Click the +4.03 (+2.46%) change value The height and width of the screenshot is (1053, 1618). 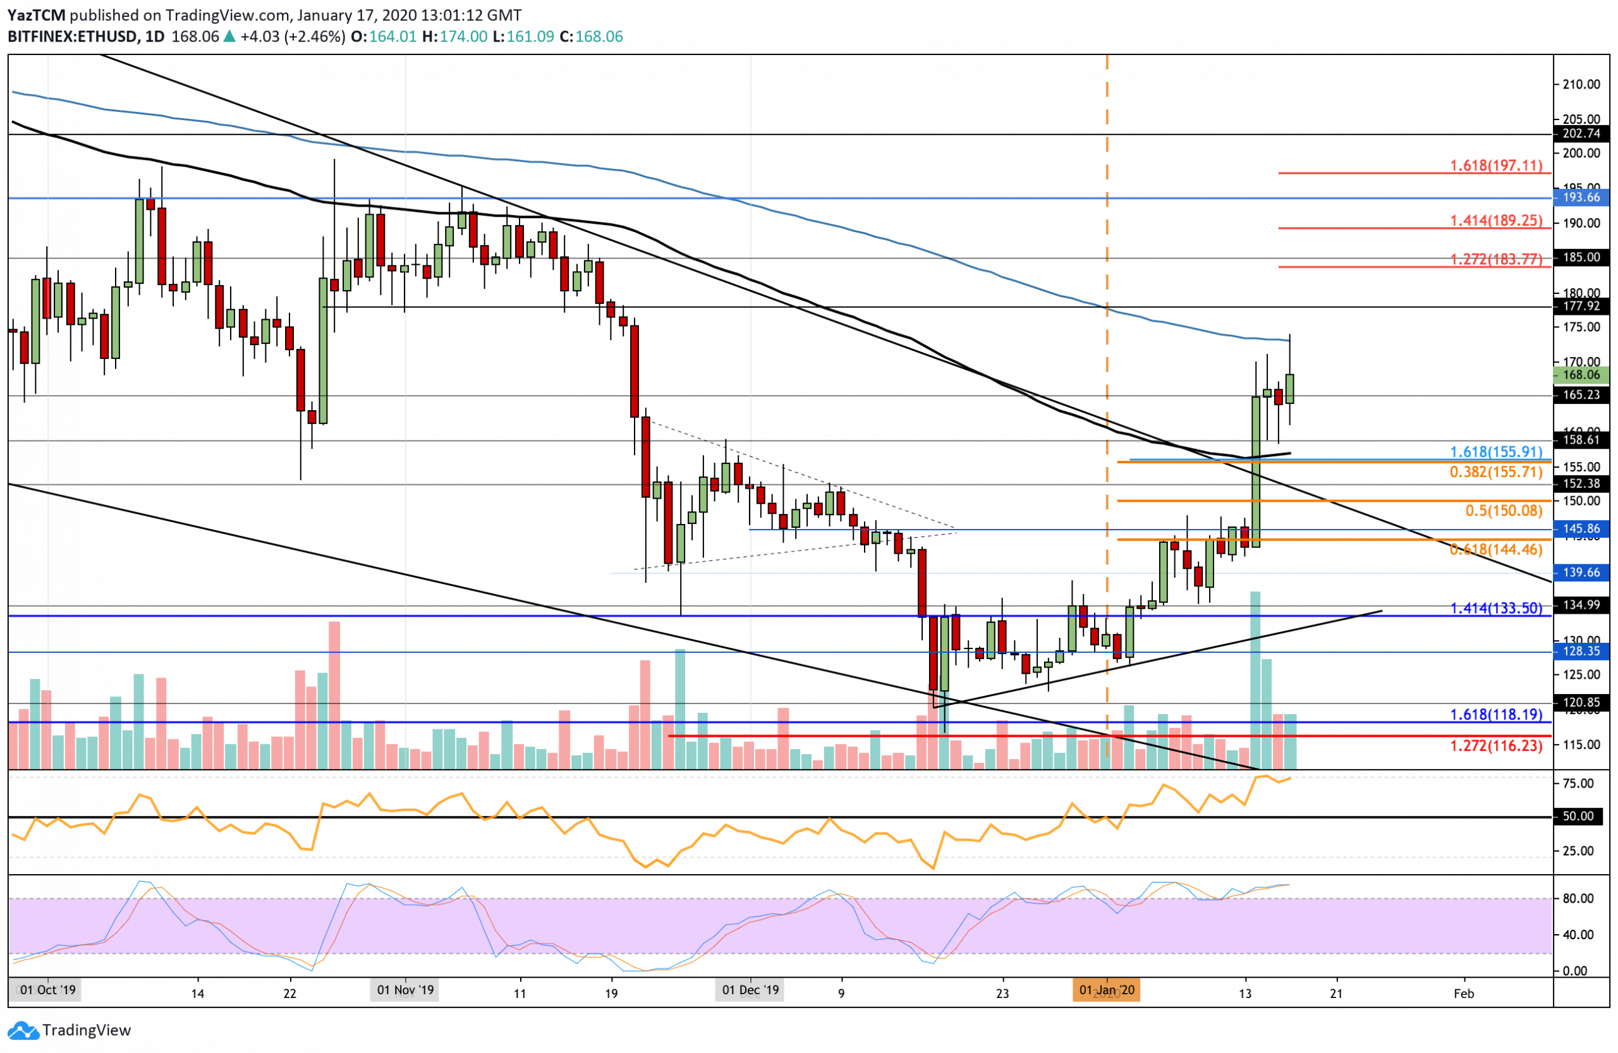pyautogui.click(x=293, y=37)
